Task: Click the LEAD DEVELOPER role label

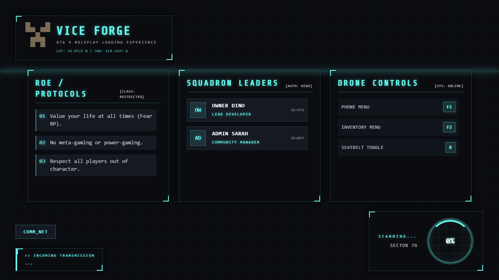Action: 232,114
